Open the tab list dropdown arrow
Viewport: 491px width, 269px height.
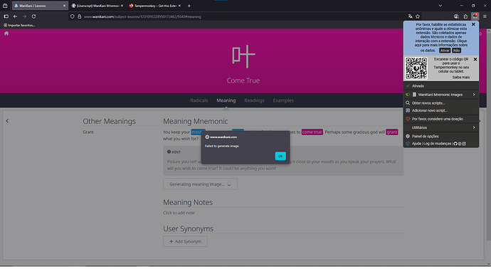(440, 6)
